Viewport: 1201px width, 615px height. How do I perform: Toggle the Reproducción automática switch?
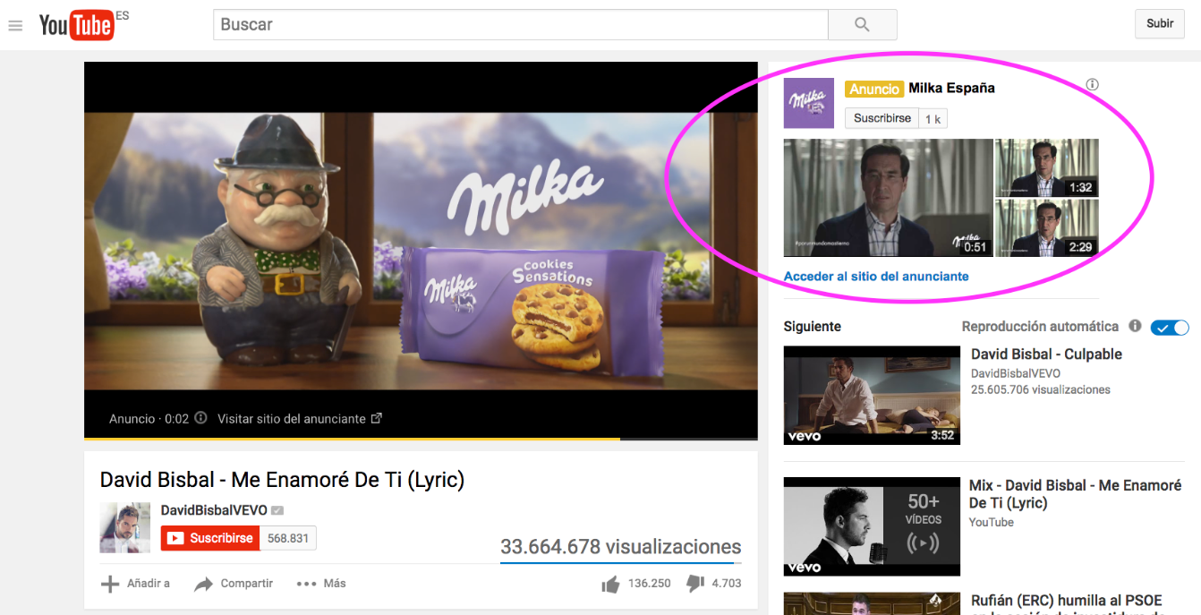[1170, 328]
